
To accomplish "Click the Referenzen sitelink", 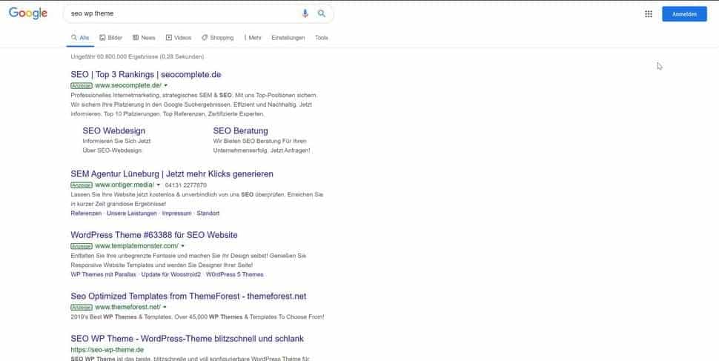I will point(86,213).
